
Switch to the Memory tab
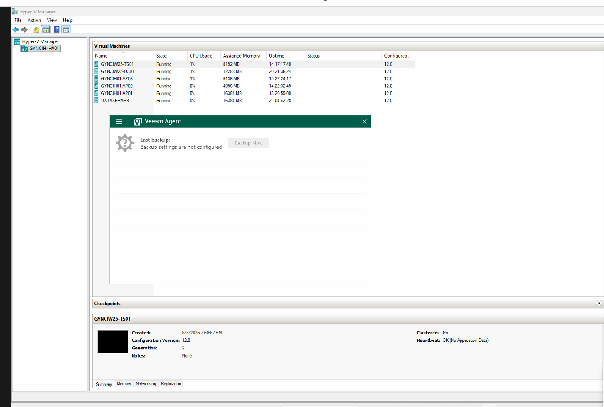pyautogui.click(x=124, y=384)
